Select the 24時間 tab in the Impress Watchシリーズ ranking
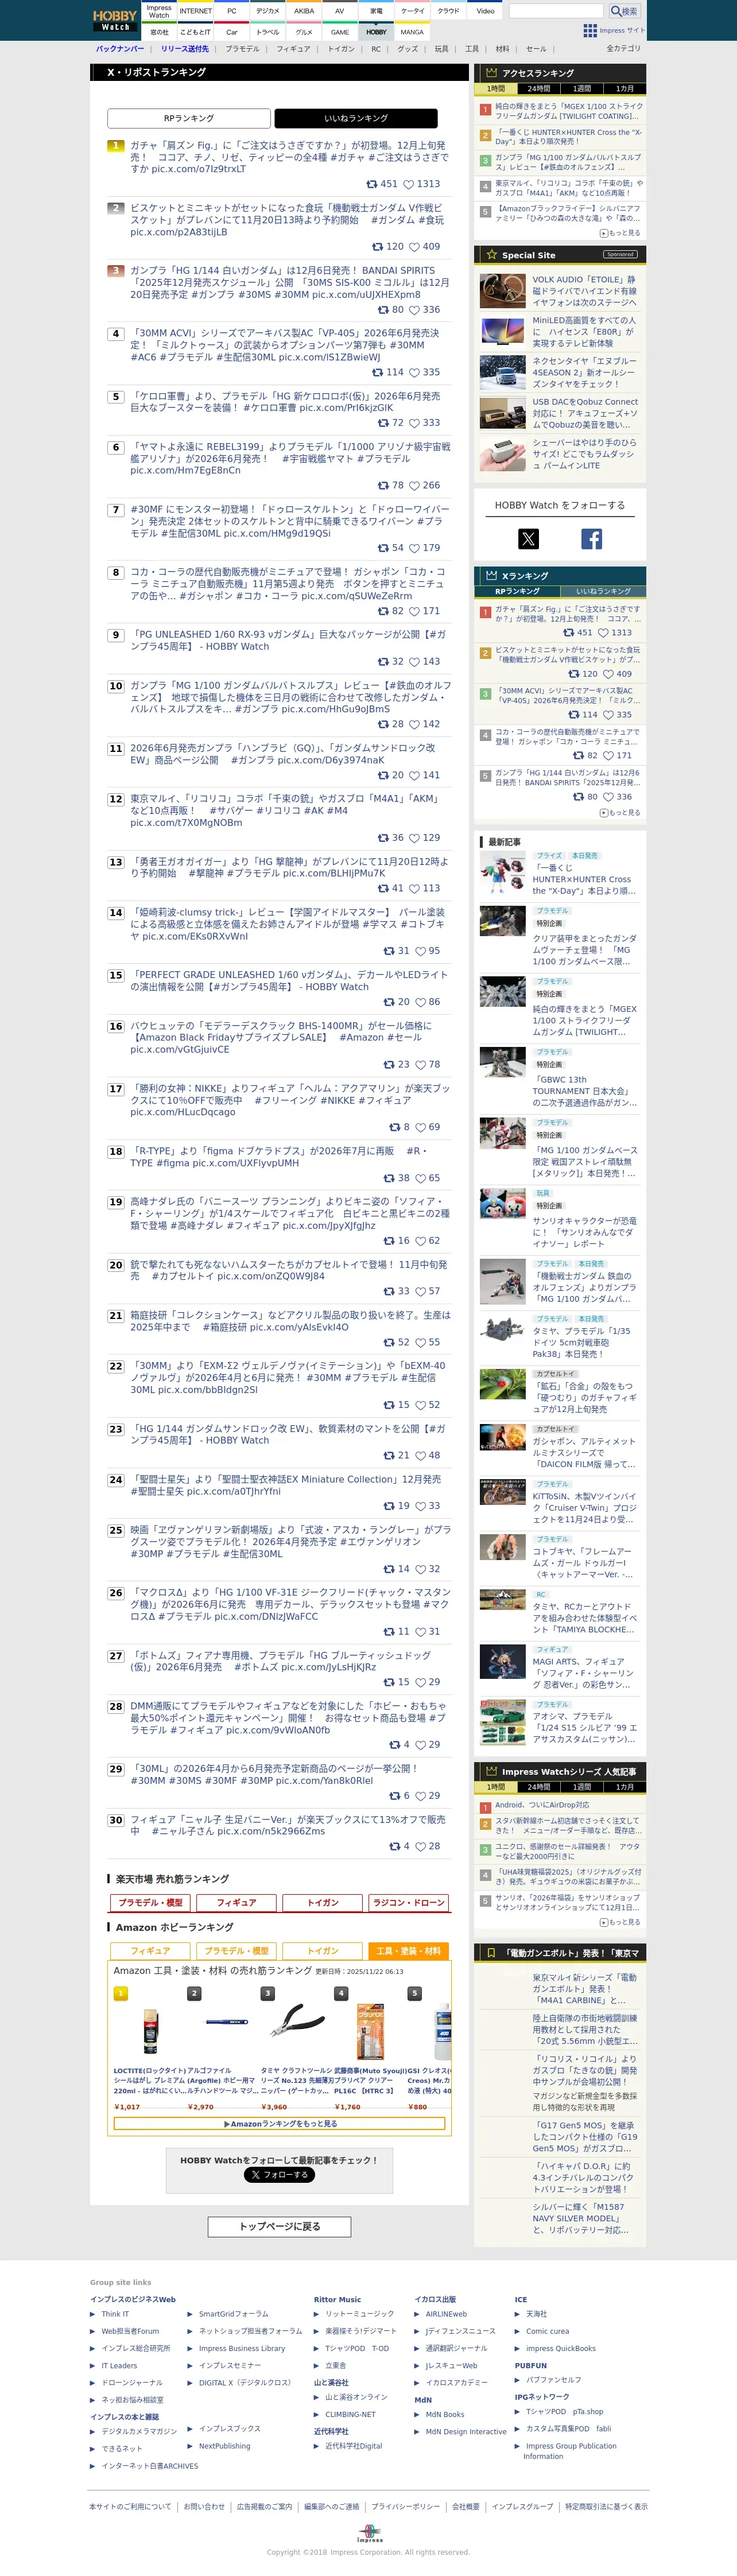The height and width of the screenshot is (2576, 737). point(539,1787)
